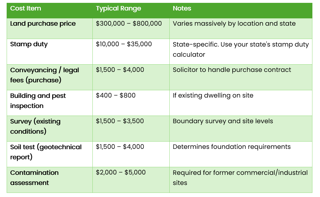Select the "Stamp duty" row label
The height and width of the screenshot is (197, 320).
click(29, 44)
